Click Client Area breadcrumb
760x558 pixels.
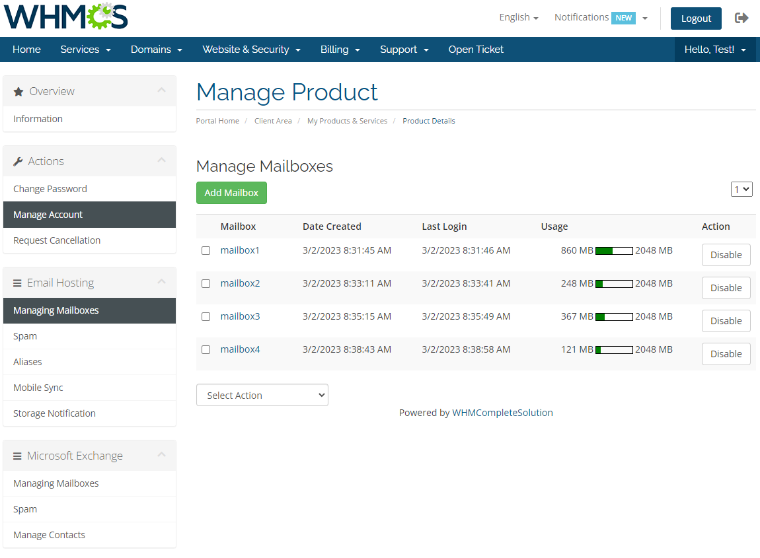273,121
